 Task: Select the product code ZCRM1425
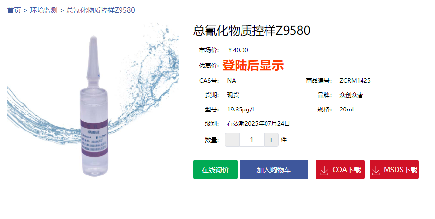pyautogui.click(x=355, y=81)
